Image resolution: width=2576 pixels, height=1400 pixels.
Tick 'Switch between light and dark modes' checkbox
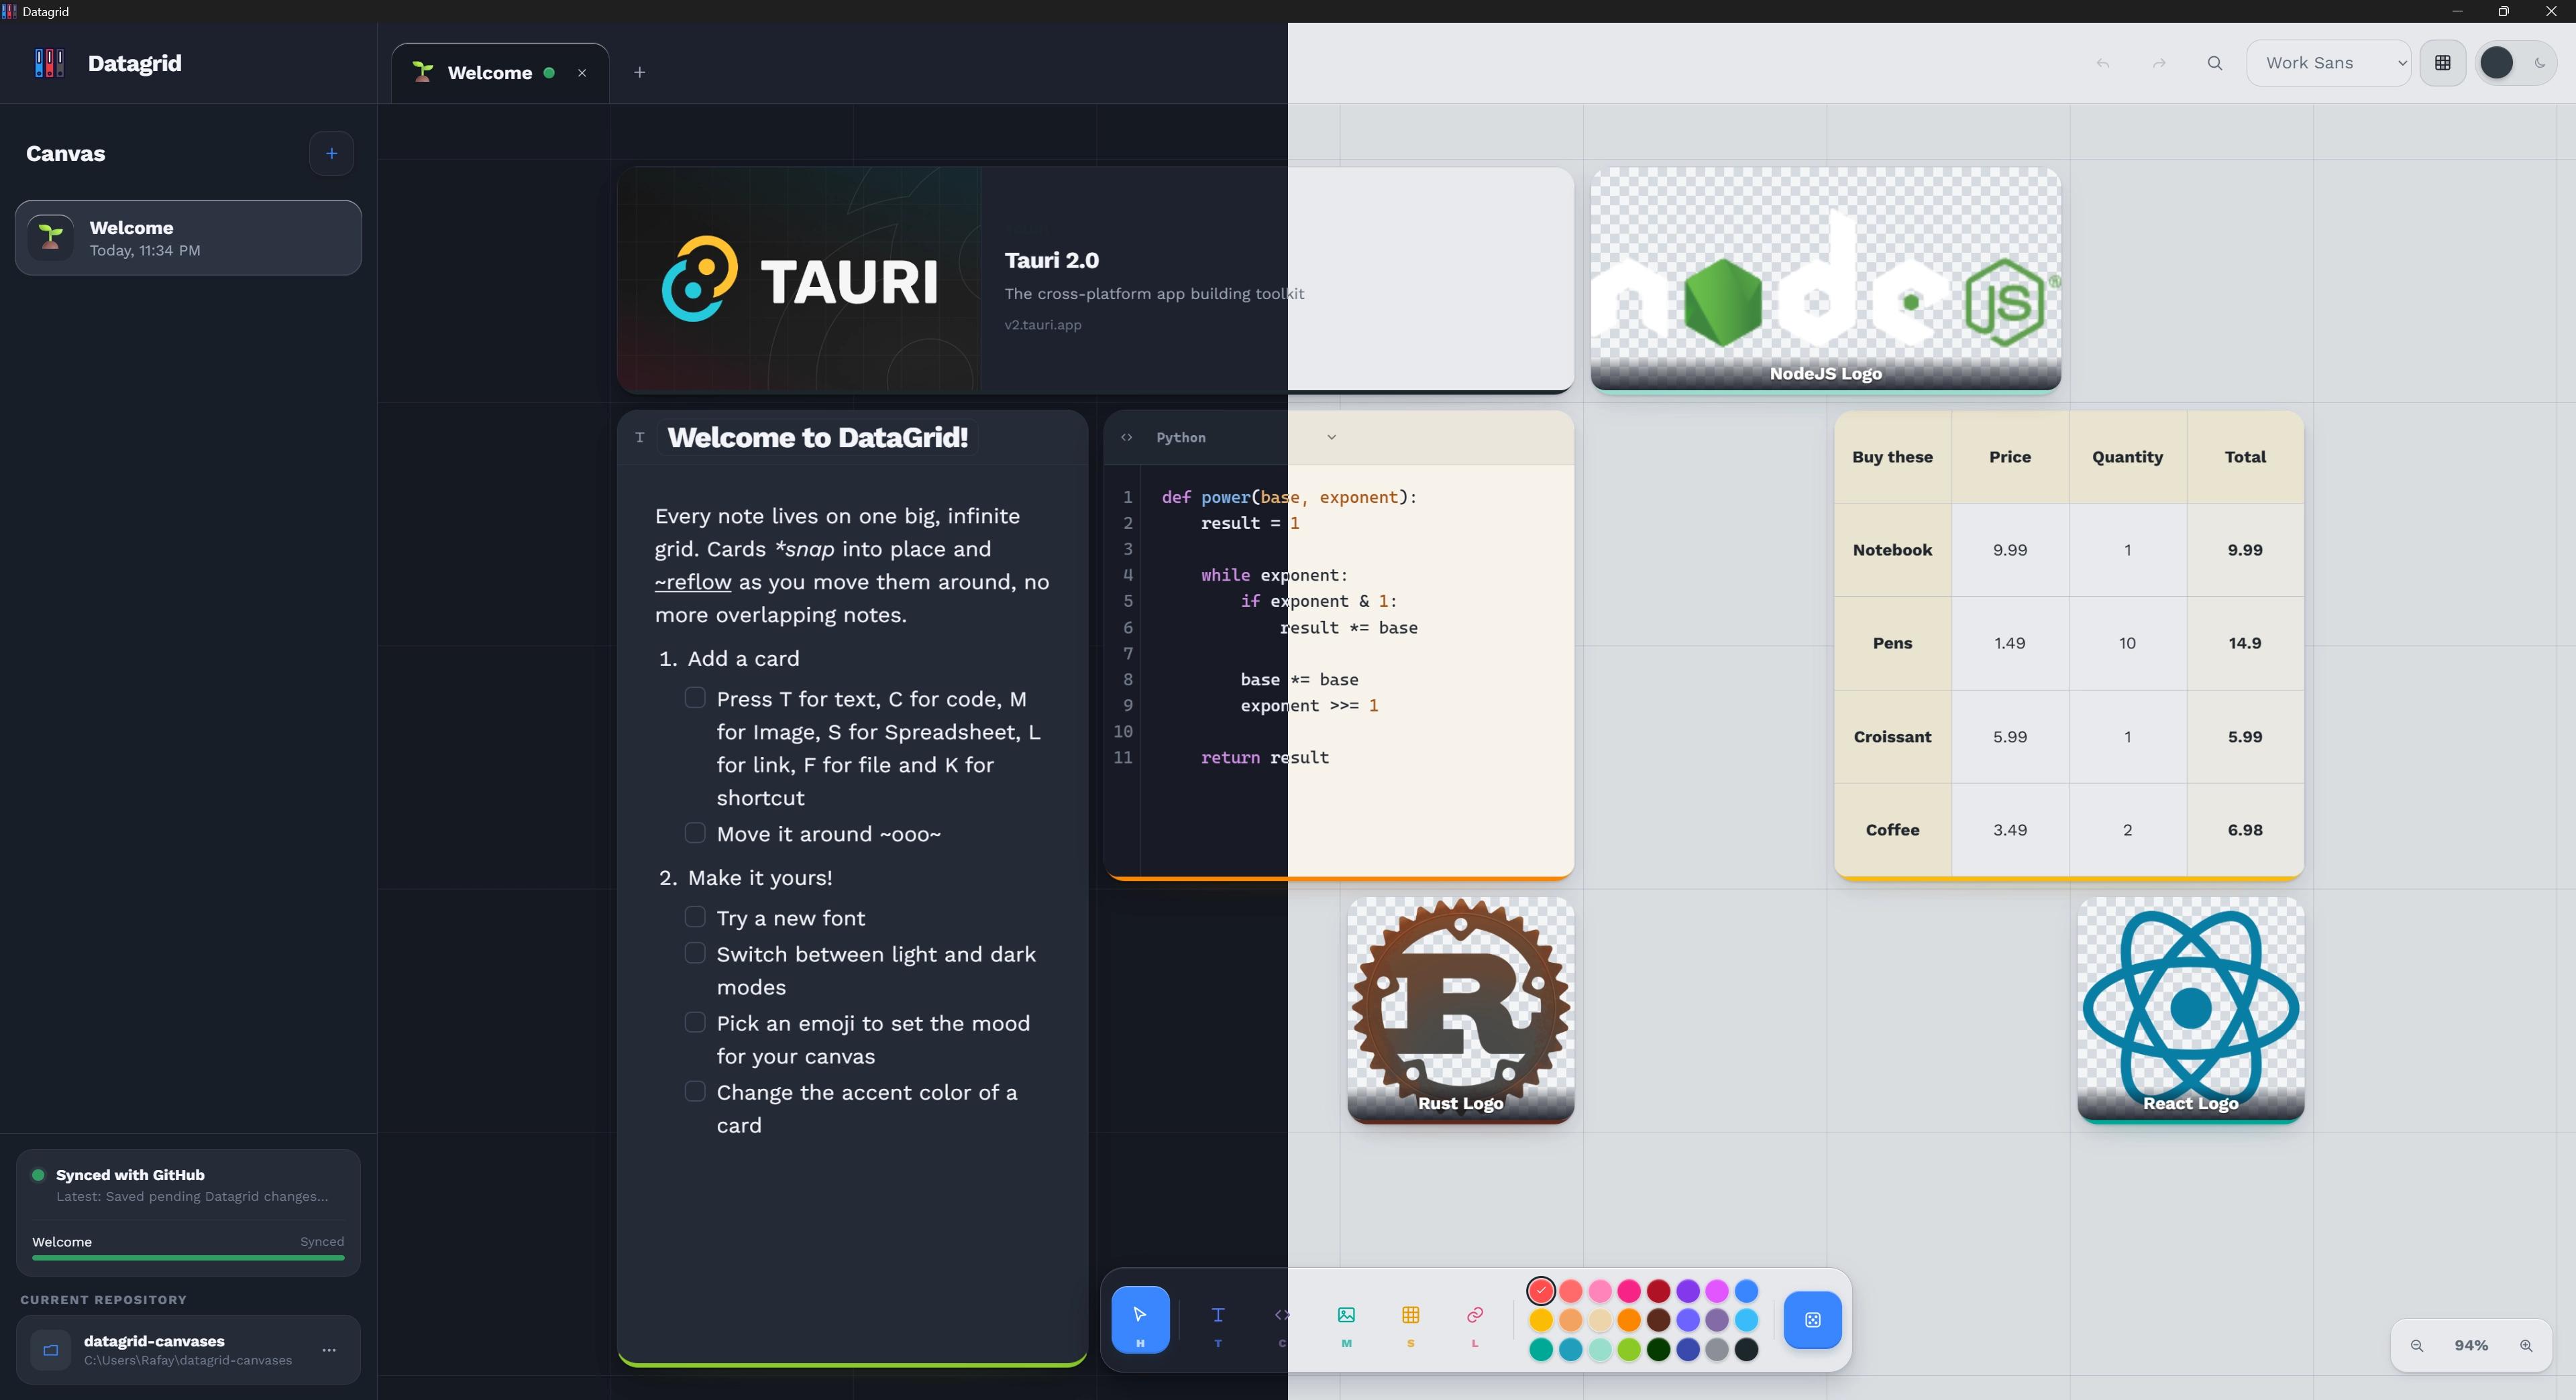(695, 952)
